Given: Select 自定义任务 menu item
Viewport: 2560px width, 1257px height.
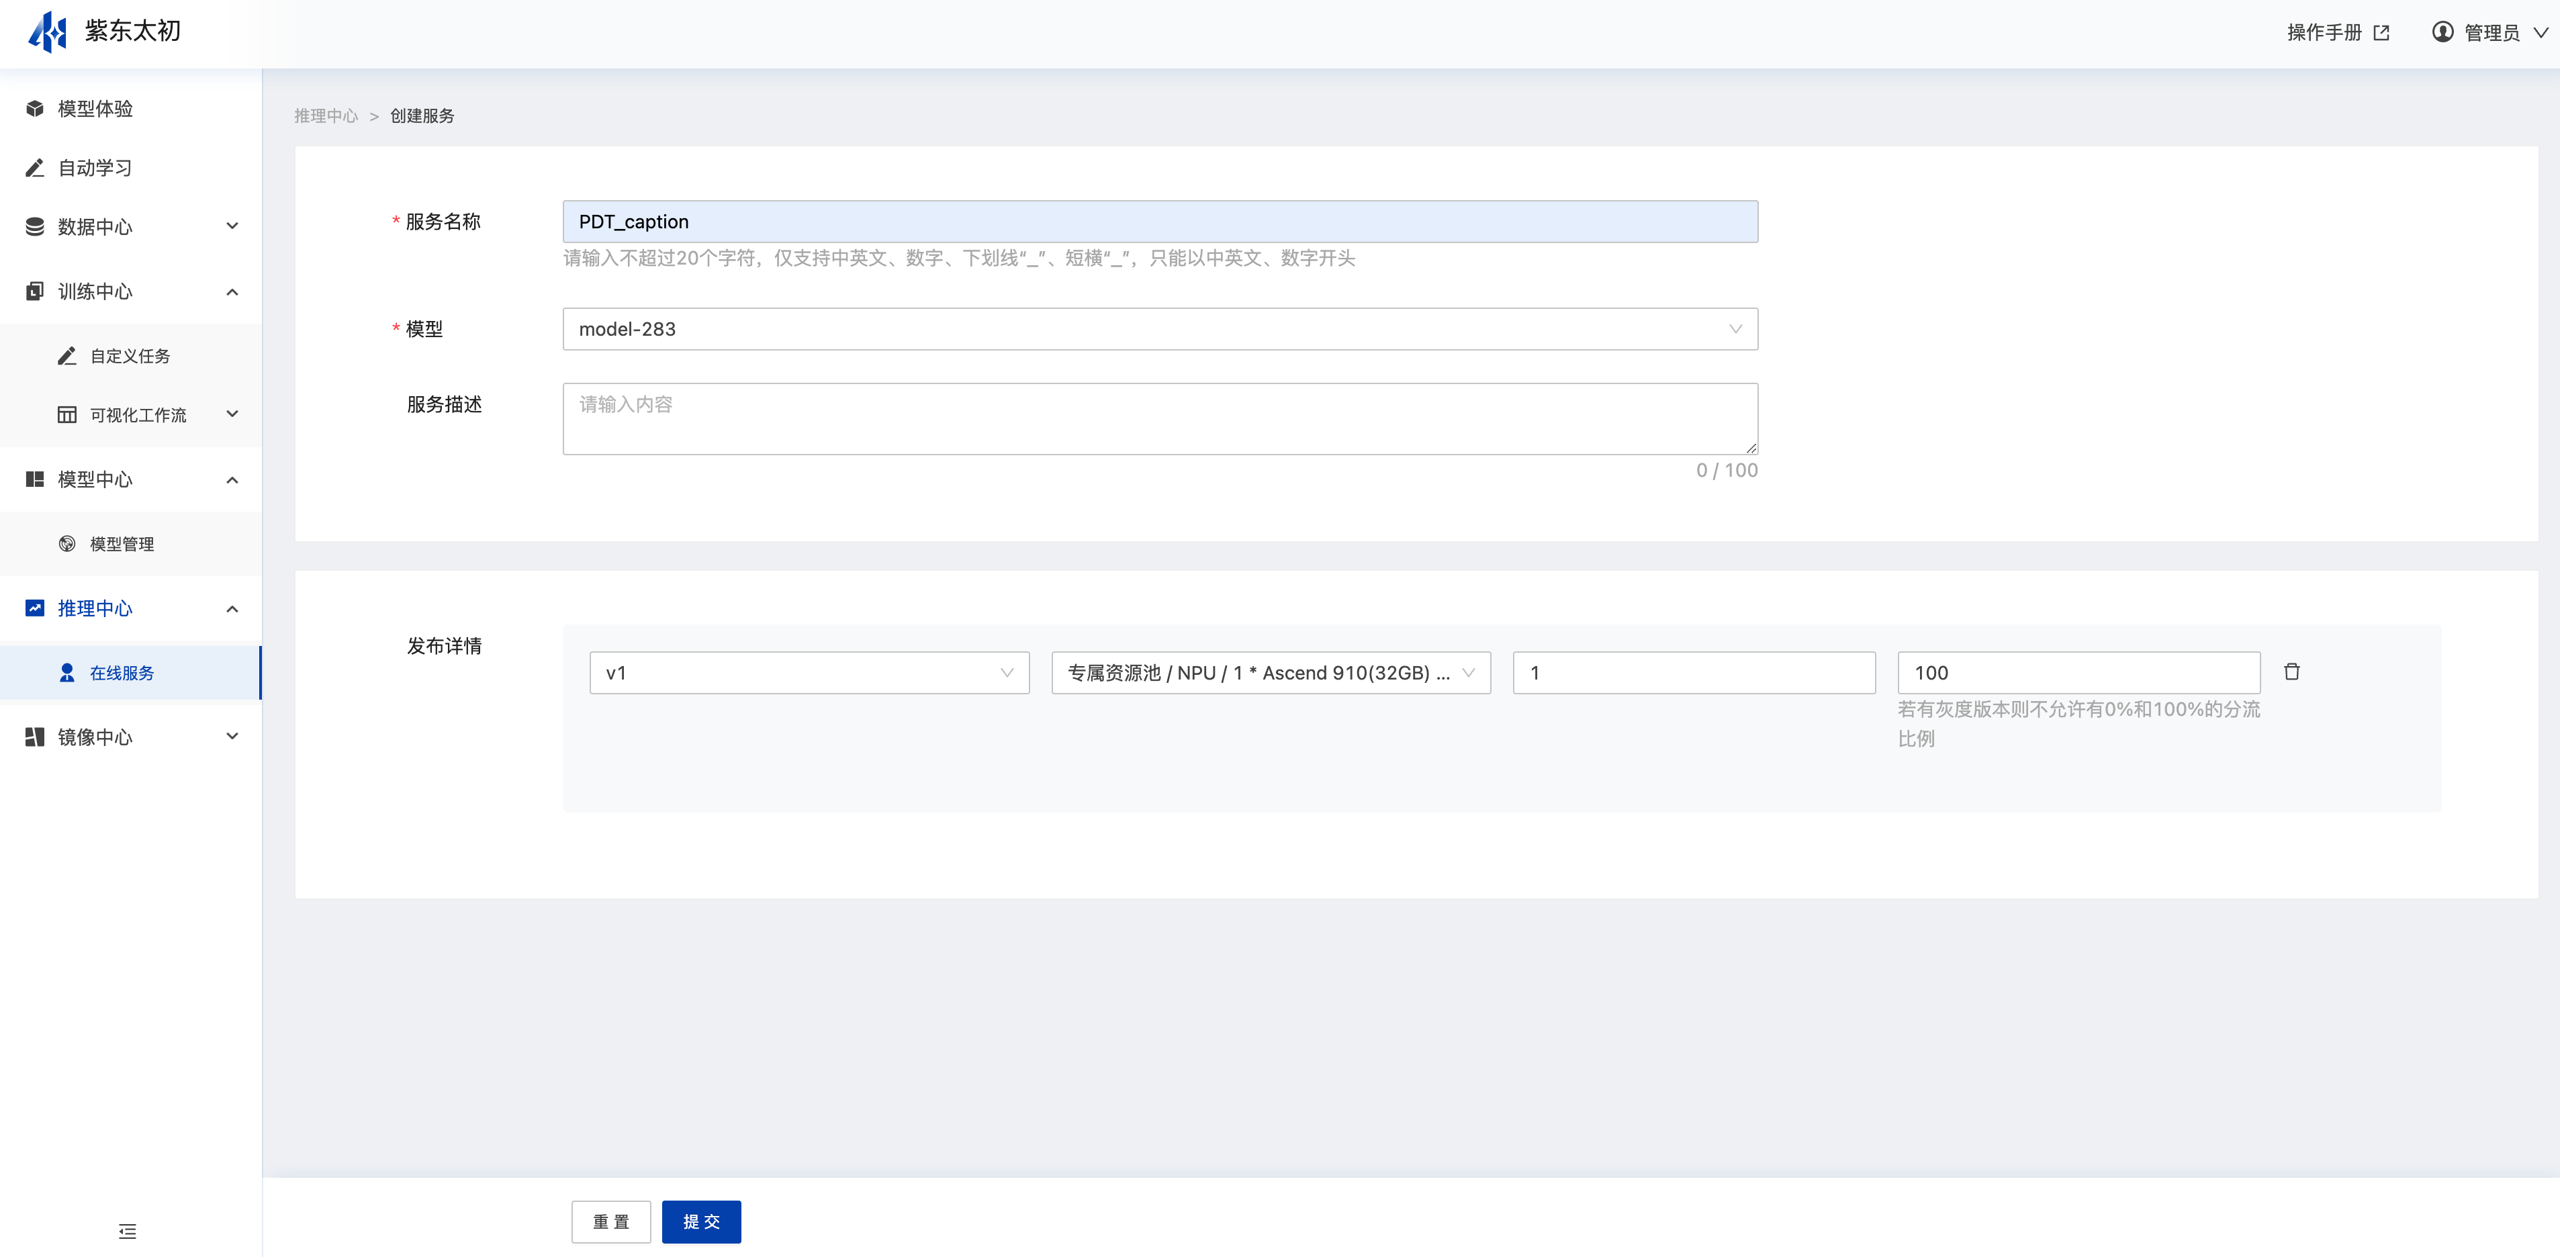Looking at the screenshot, I should pos(130,356).
